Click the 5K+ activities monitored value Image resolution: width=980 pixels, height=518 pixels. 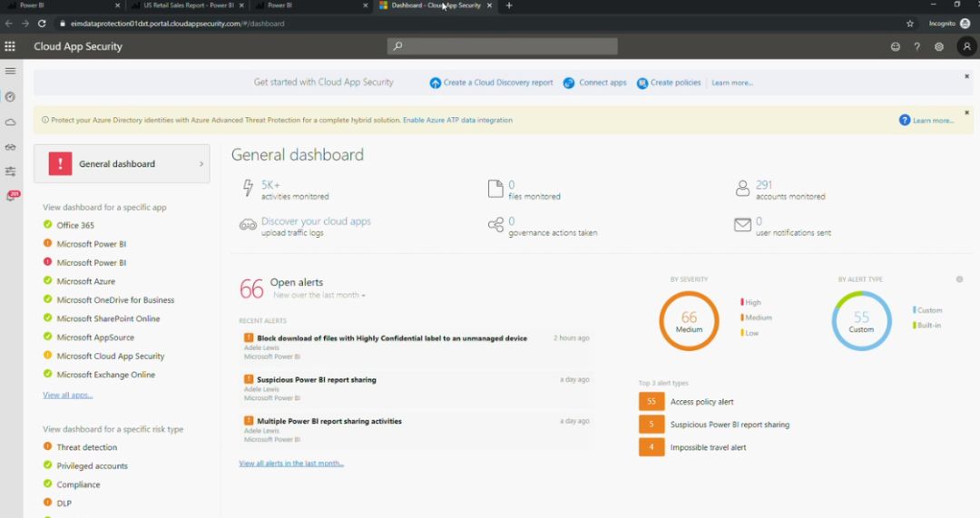point(270,185)
